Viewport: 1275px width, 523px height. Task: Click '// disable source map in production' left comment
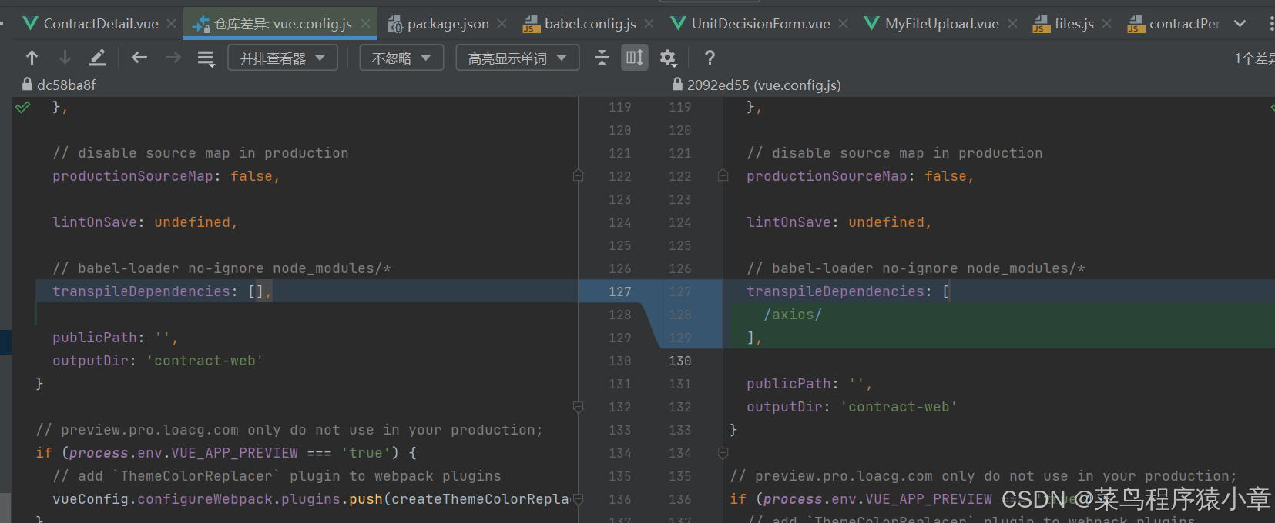pos(200,153)
